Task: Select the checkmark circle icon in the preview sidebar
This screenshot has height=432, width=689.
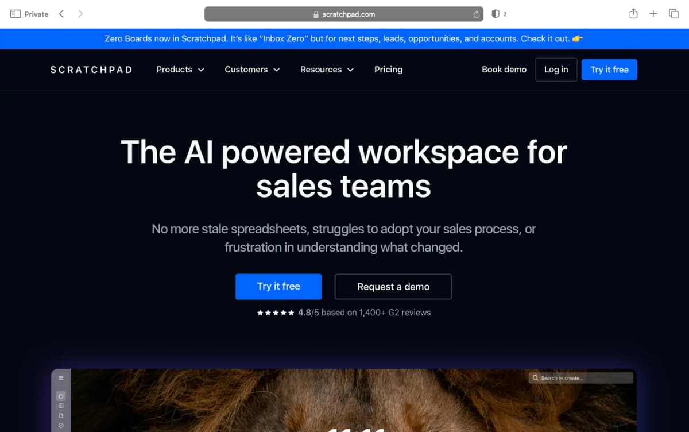Action: coord(61,425)
